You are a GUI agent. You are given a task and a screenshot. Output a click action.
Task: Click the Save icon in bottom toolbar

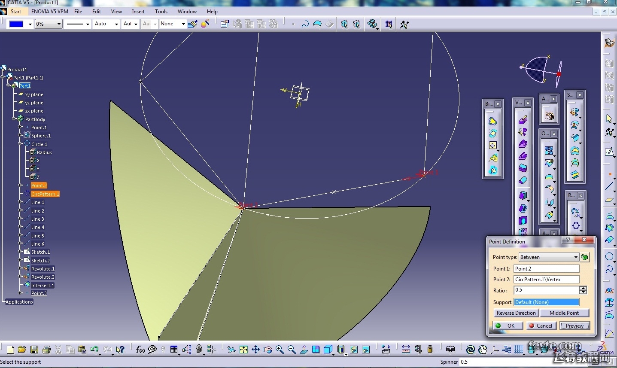[x=34, y=350]
